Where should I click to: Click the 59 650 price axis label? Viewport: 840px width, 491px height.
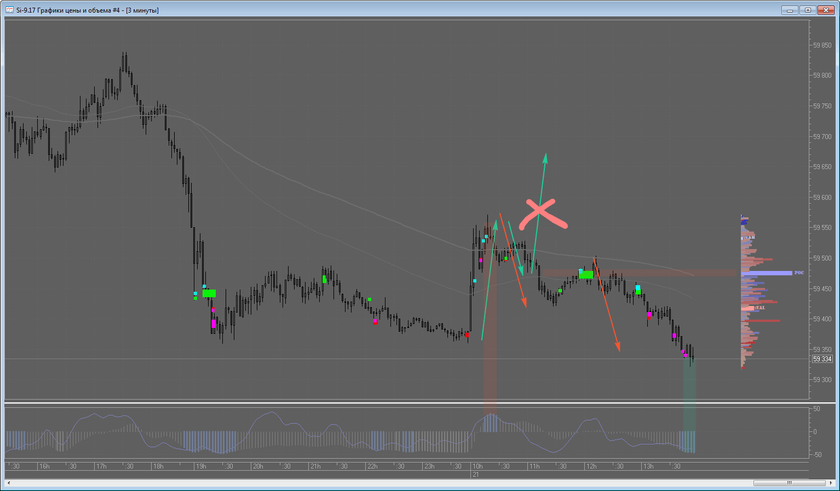(822, 167)
